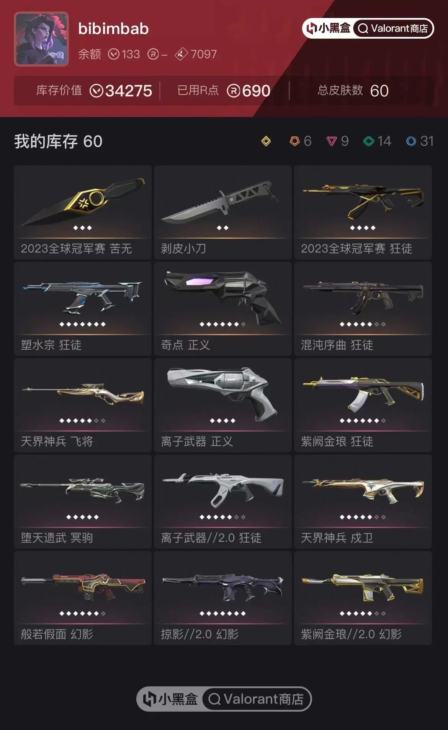Image resolution: width=448 pixels, height=730 pixels.
Task: Click the 小黑盒 logo in the header
Action: [329, 28]
